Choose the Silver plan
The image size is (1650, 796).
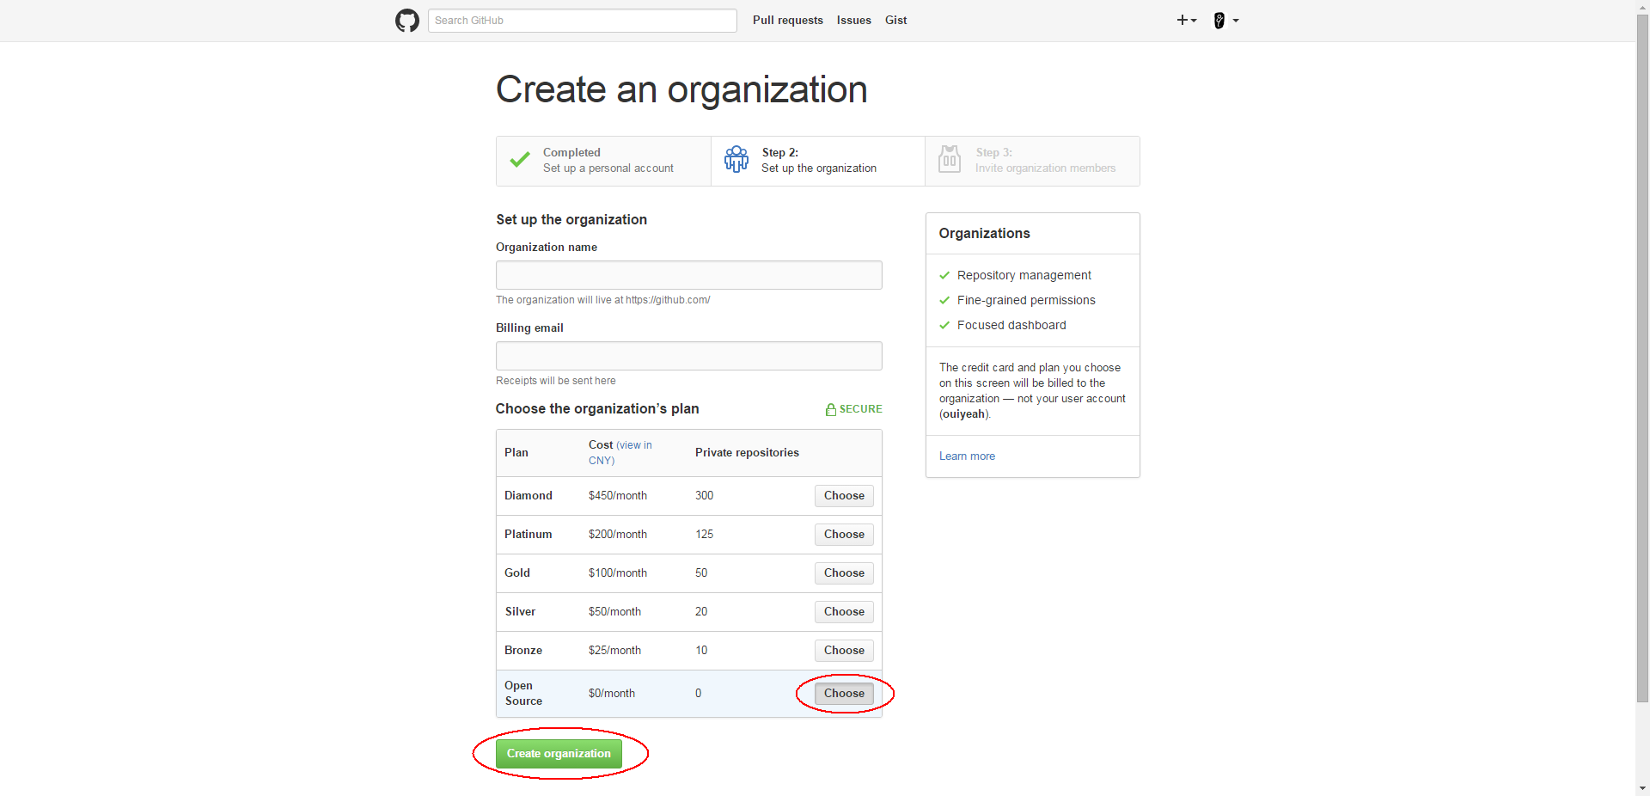pyautogui.click(x=844, y=612)
